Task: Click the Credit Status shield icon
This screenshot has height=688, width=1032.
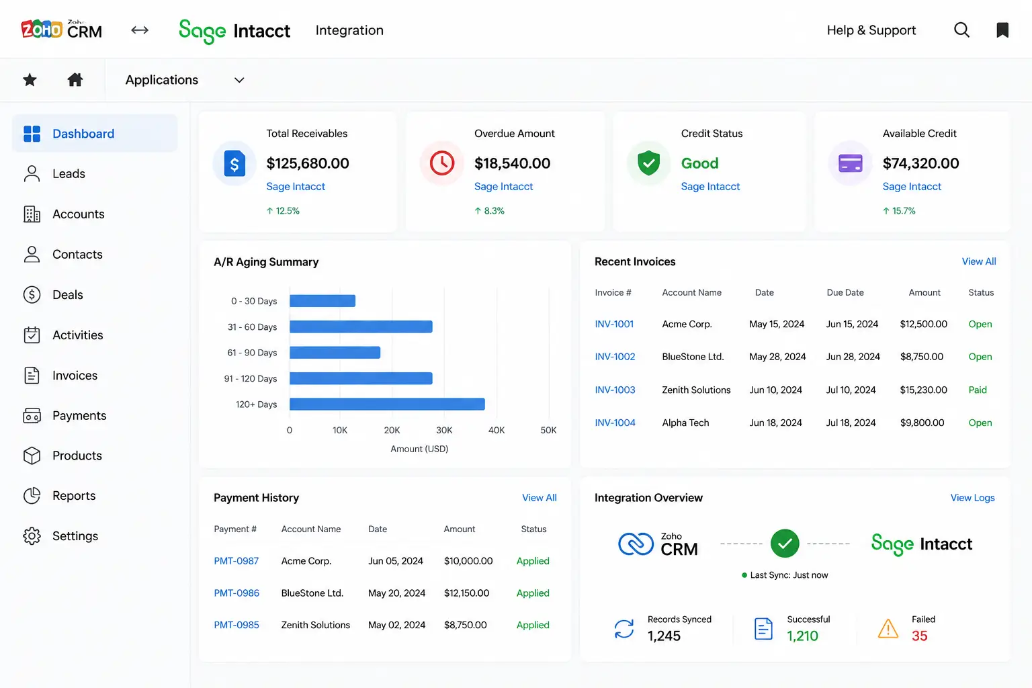Action: click(648, 163)
